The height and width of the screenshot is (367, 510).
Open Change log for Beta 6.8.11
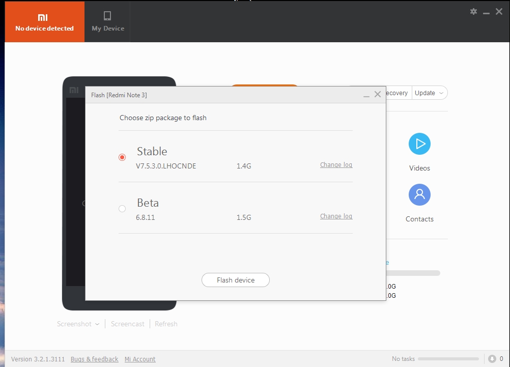[x=336, y=216]
